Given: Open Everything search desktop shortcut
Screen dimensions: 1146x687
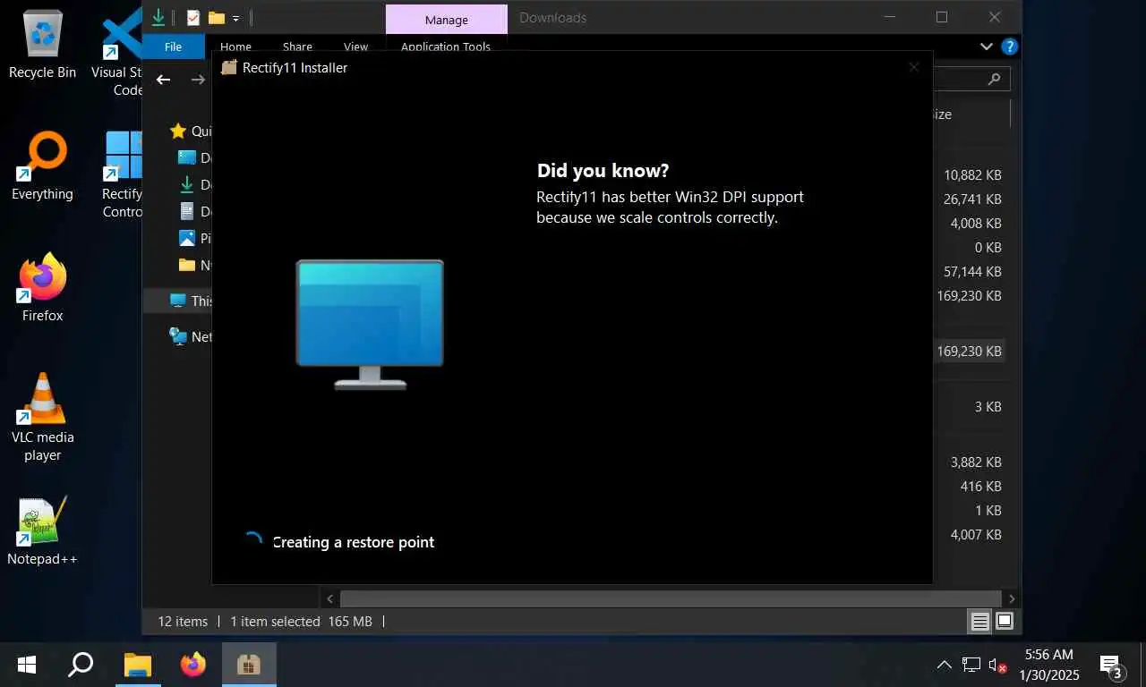Looking at the screenshot, I should coord(42,166).
